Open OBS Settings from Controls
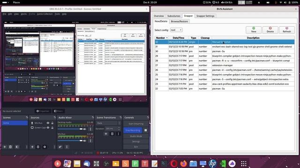Screen dimensions: 300x168 [x=136, y=141]
